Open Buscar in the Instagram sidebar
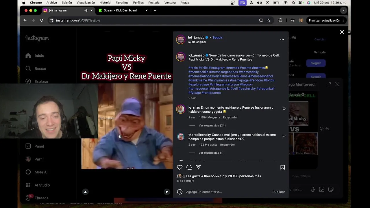This screenshot has height=208, width=370. [x=36, y=68]
